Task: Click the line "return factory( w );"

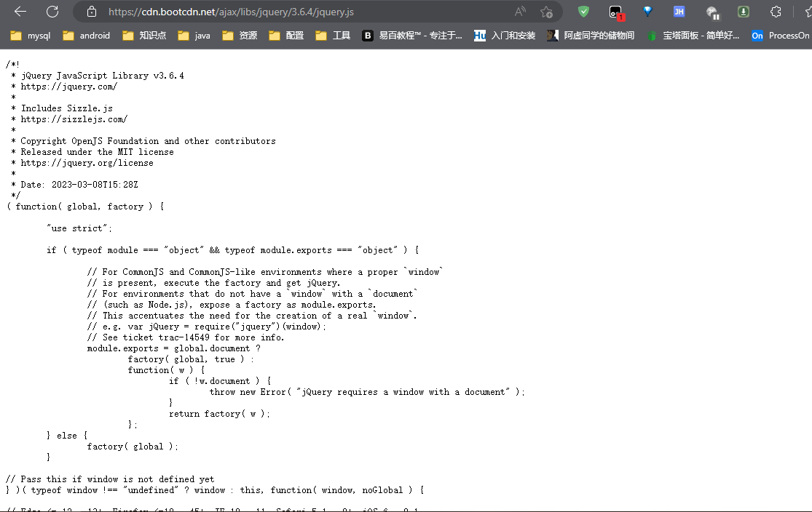Action: [220, 413]
